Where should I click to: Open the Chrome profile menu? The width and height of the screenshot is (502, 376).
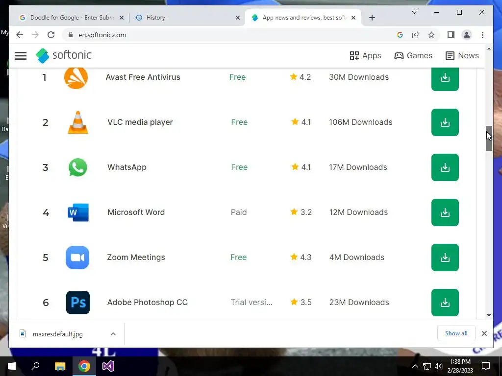click(467, 35)
